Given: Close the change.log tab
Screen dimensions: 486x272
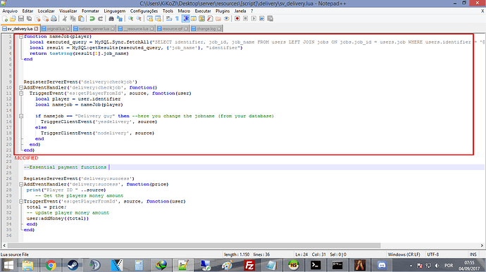Looking at the screenshot, I should coord(219,29).
